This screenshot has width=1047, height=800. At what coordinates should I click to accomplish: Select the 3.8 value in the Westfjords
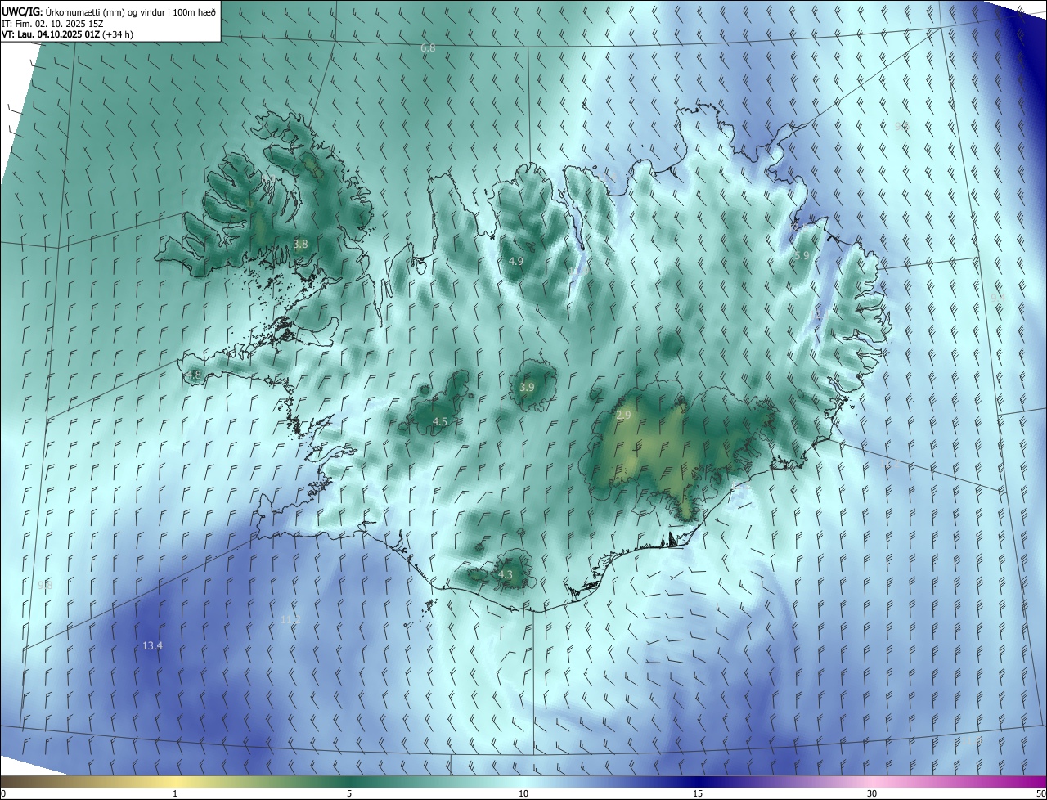coord(300,244)
